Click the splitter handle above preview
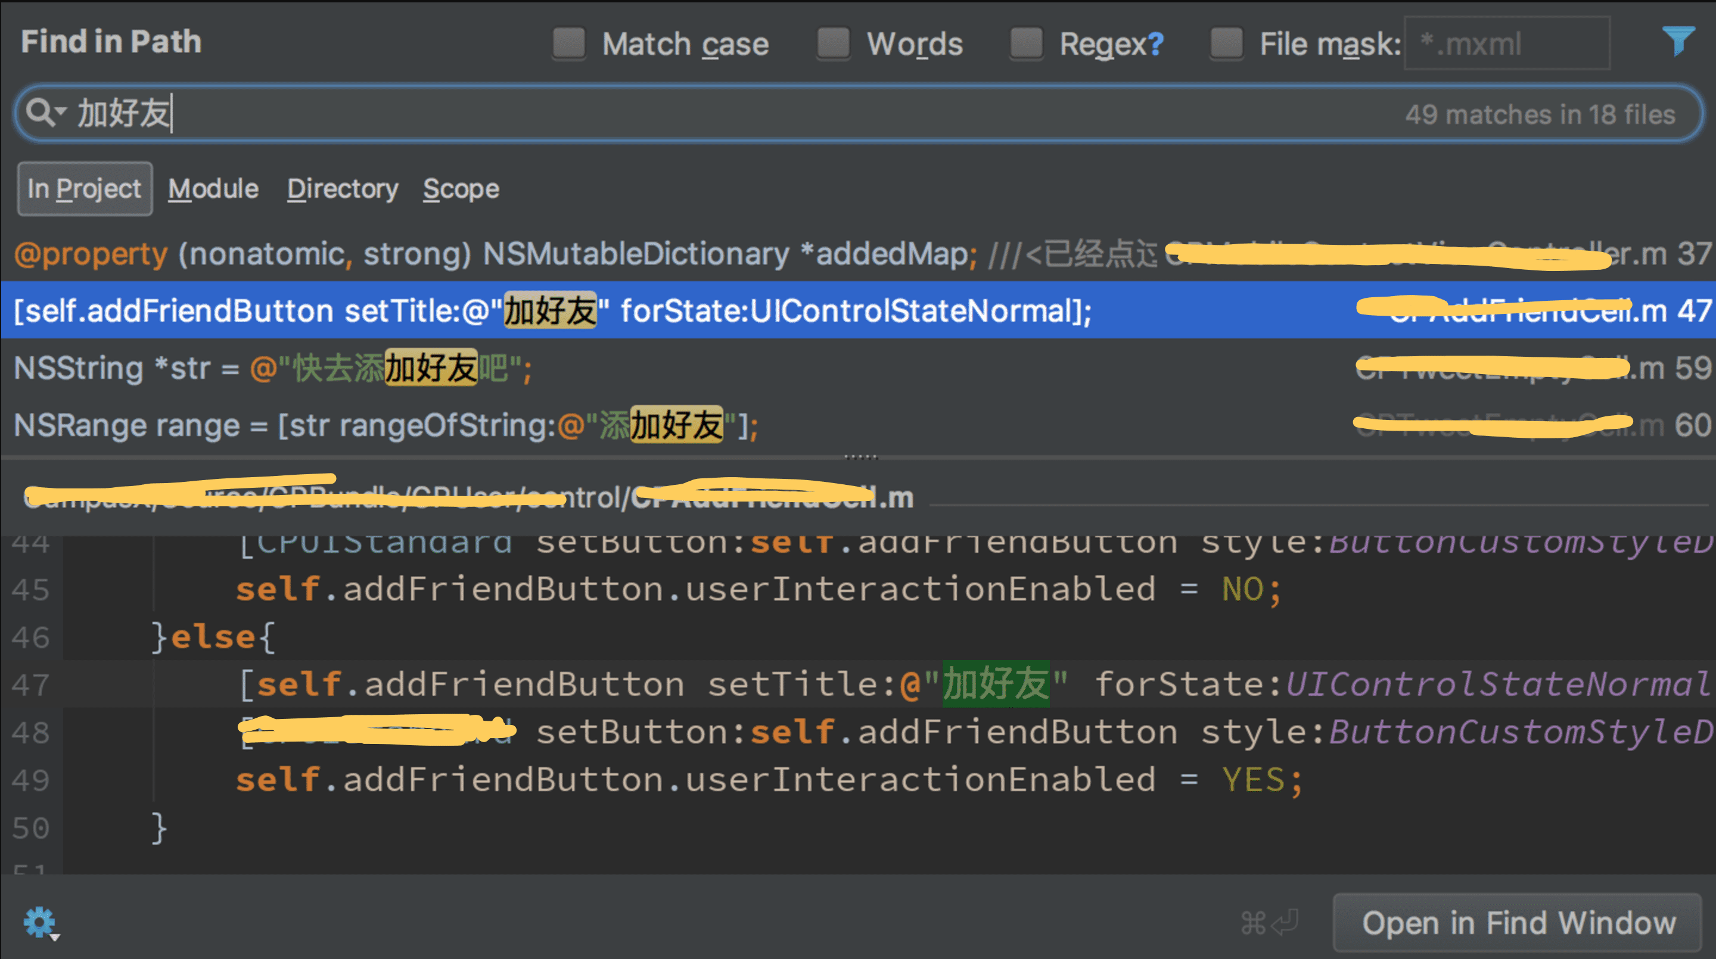This screenshot has height=959, width=1716. pyautogui.click(x=860, y=457)
